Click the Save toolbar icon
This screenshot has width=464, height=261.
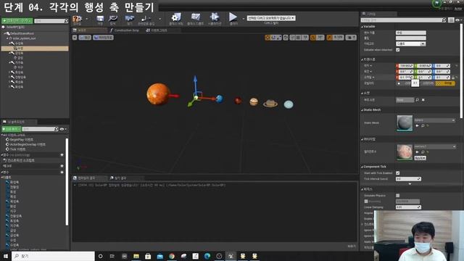(x=100, y=19)
